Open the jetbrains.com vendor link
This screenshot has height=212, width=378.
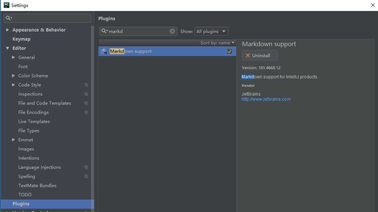point(266,99)
